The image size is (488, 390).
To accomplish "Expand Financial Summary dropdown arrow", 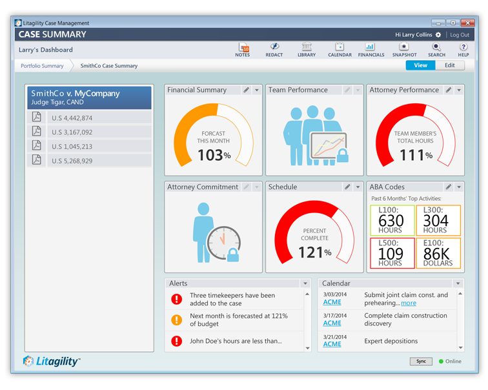I will coord(257,90).
